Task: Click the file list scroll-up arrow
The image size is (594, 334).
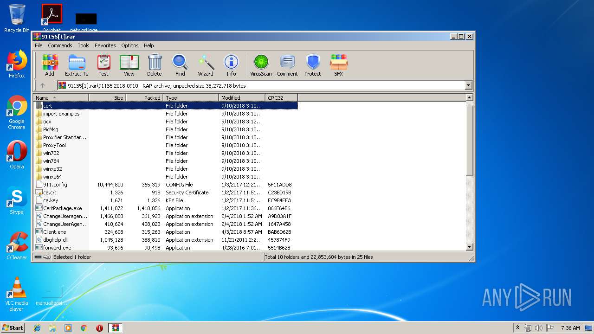Action: point(469,97)
